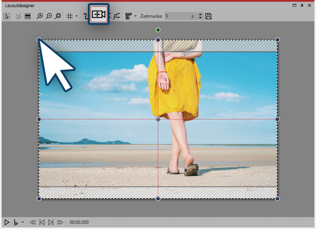
Task: Toggle the double-chevron toolbar button
Action: pyautogui.click(x=18, y=16)
